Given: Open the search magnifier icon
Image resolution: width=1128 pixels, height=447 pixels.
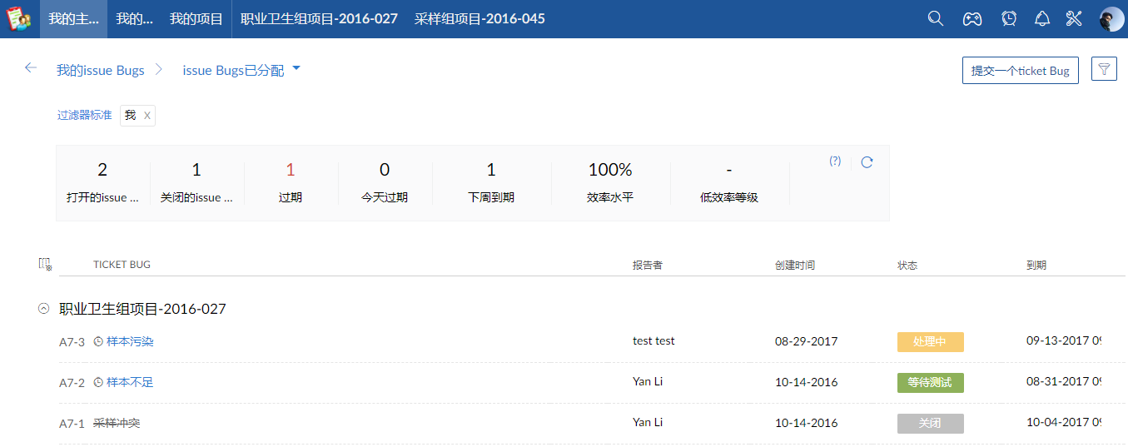Looking at the screenshot, I should (x=936, y=18).
